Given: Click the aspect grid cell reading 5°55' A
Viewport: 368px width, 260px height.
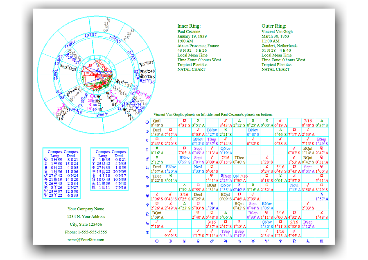Looking at the screenshot, I should 294,233.
